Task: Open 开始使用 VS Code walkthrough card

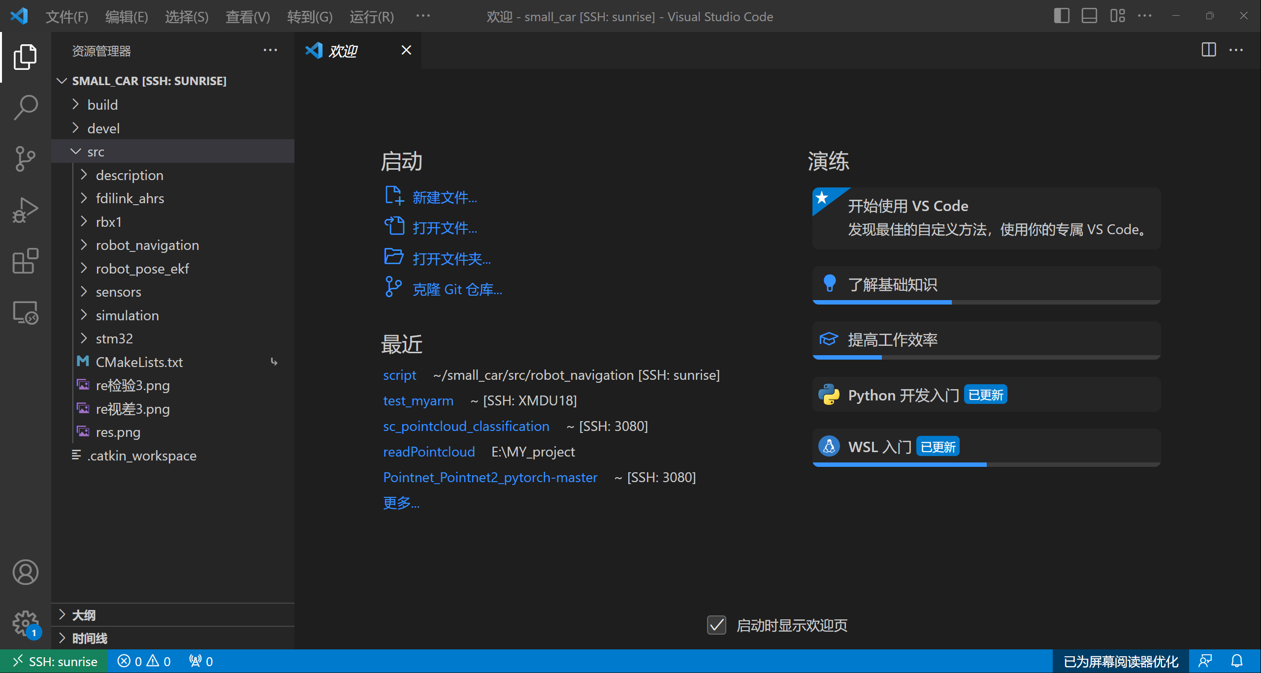Action: point(986,218)
